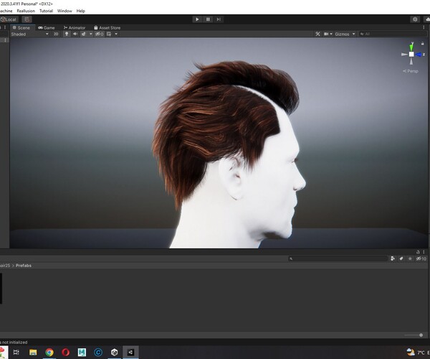Toggle 2D scene view mode
Screen dimensions: 430x359
56,34
